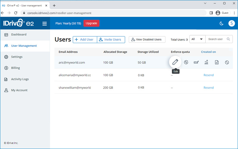The image size is (238, 149).
Task: Switch to dark mode with the moon icon
Action: tap(221, 24)
